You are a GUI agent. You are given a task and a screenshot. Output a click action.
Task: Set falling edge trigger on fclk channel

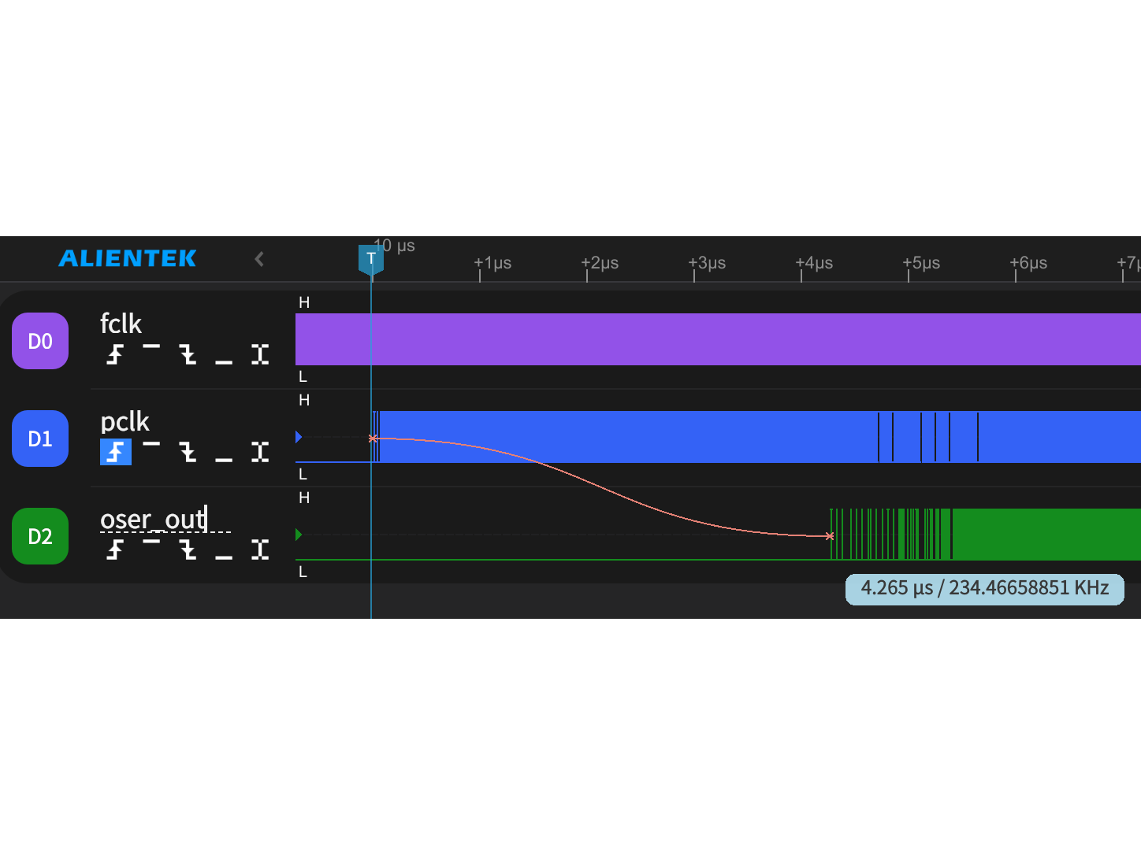click(188, 354)
